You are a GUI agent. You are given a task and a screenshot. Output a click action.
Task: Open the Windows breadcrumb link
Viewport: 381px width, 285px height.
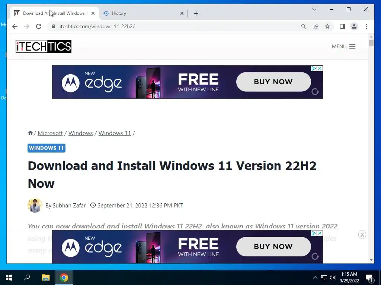pos(80,133)
